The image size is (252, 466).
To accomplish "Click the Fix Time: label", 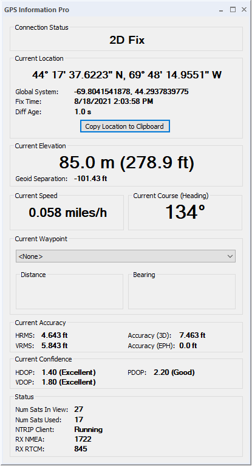I will [28, 101].
